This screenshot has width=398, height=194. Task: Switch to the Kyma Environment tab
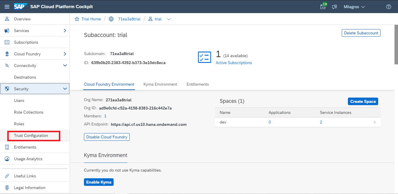click(x=160, y=84)
